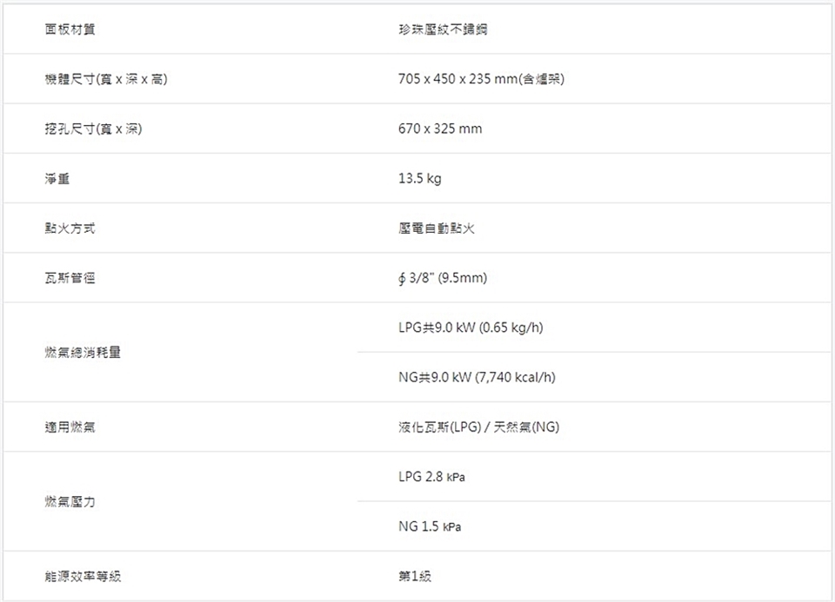The height and width of the screenshot is (602, 835).
Task: Click the 液化瓦斯(LPG) / 天然氣(NG) value
Action: [x=478, y=427]
